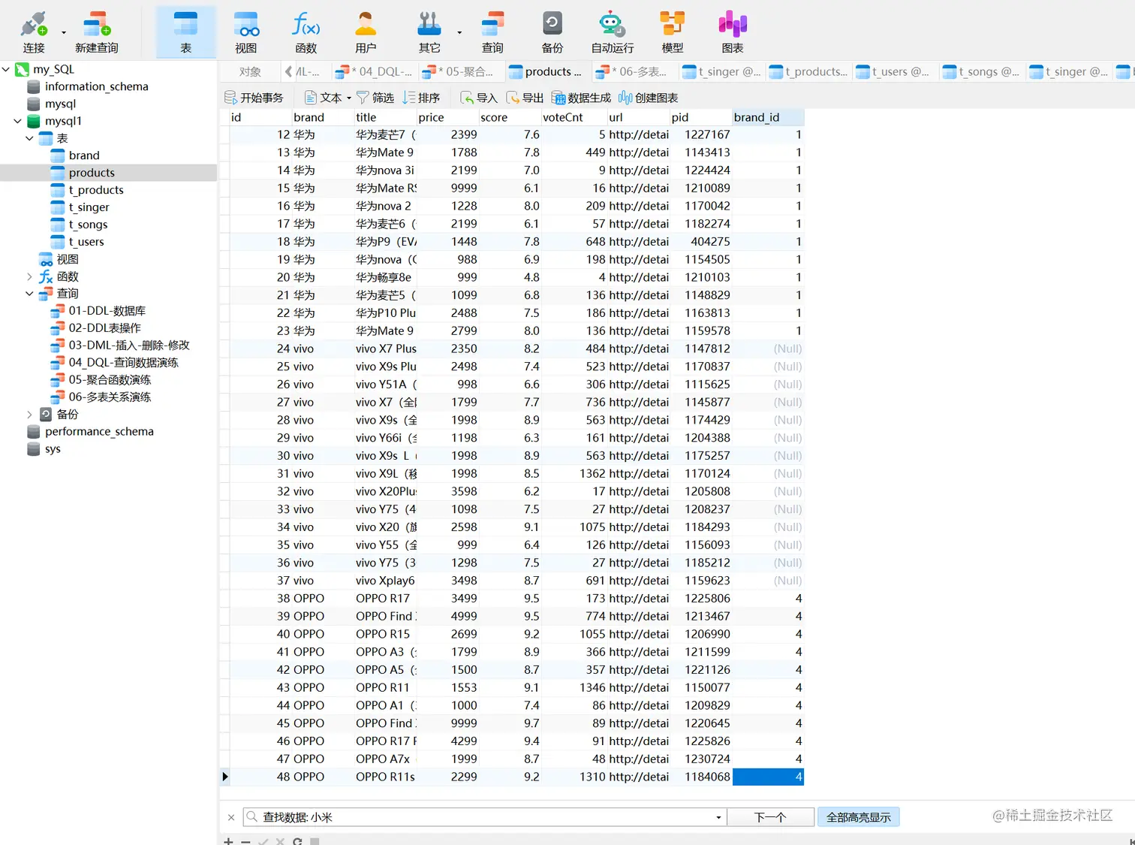The height and width of the screenshot is (845, 1135).
Task: Click the 查询 (Query) toolbar icon
Action: pyautogui.click(x=492, y=32)
